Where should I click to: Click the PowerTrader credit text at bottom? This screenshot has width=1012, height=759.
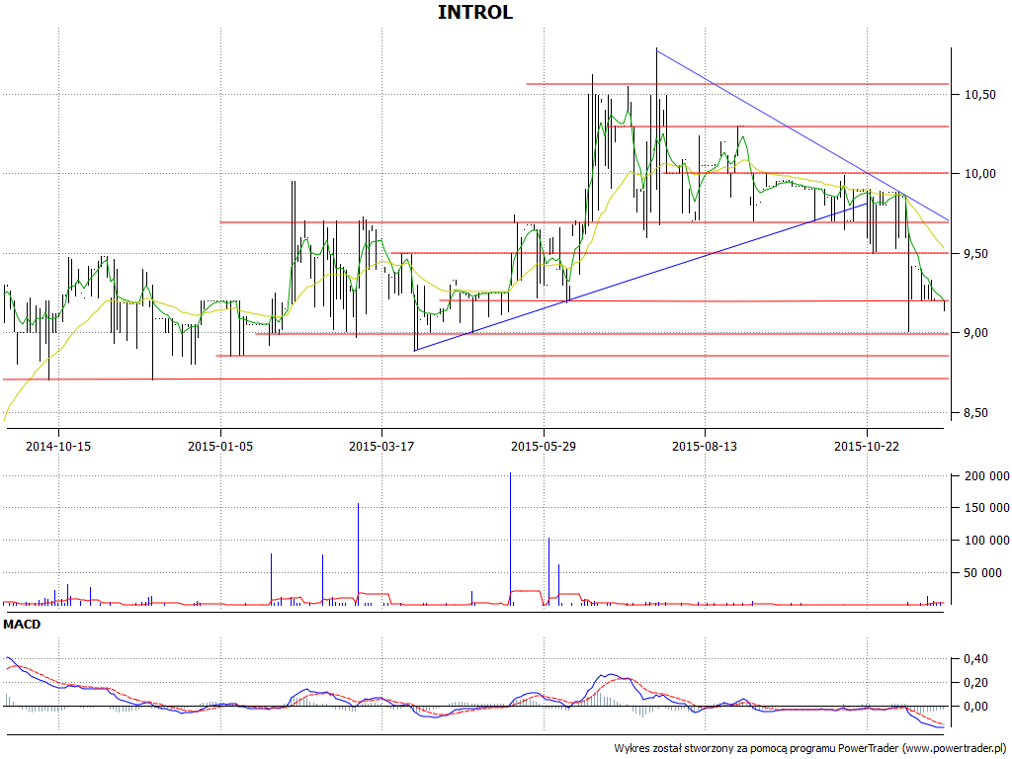[x=812, y=749]
